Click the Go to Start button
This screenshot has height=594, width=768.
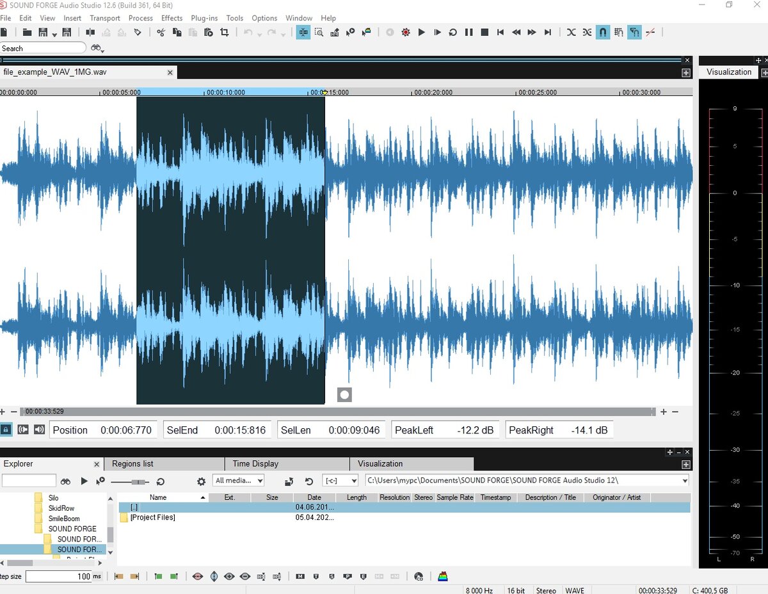(x=500, y=32)
